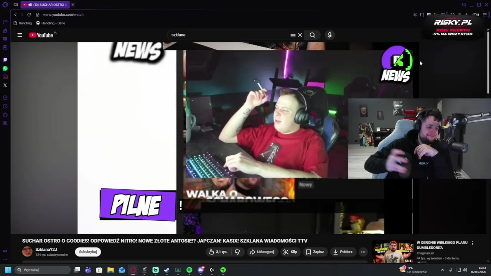491x276 pixels.
Task: Open Settings gear in Opera sidebar
Action: click(5, 123)
